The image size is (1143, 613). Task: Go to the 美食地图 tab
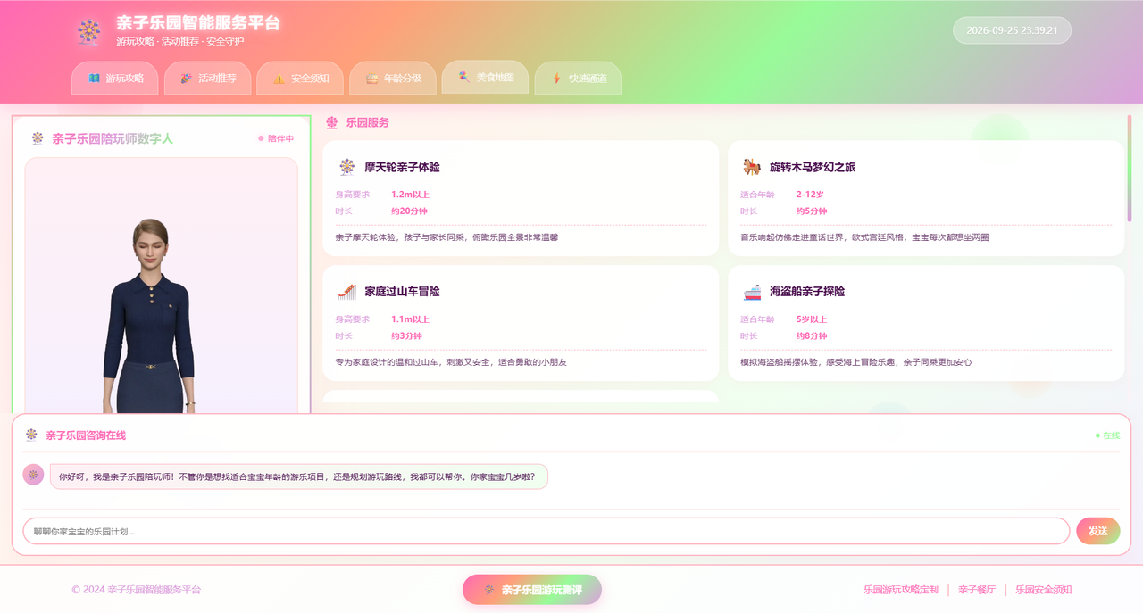(x=485, y=77)
